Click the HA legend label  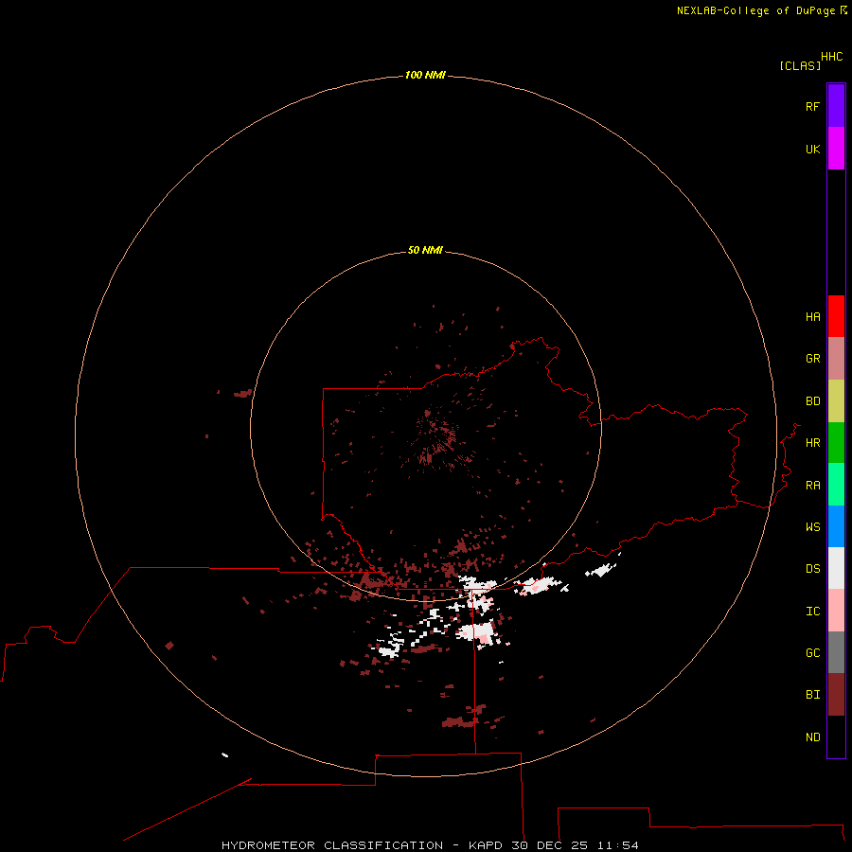812,317
